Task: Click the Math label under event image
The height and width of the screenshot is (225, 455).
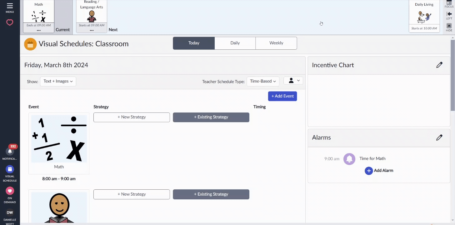Action: coord(59,167)
